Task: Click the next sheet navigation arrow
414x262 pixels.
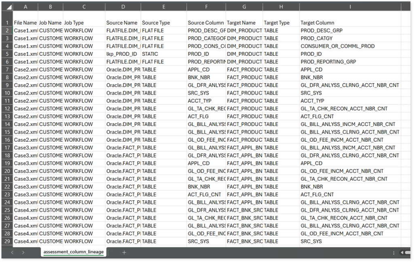Action: (23, 252)
